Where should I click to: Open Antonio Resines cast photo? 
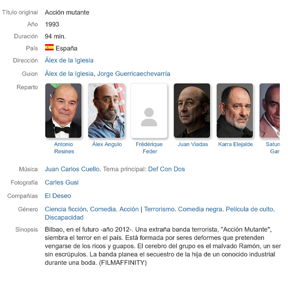click(x=63, y=111)
